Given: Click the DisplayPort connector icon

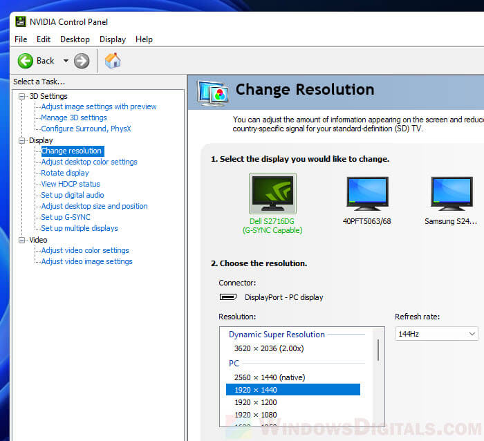Looking at the screenshot, I should pos(227,297).
